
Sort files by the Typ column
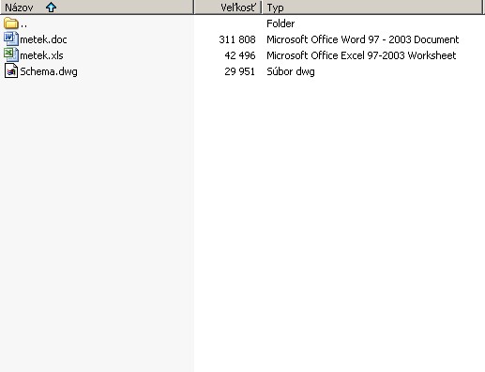coord(372,8)
